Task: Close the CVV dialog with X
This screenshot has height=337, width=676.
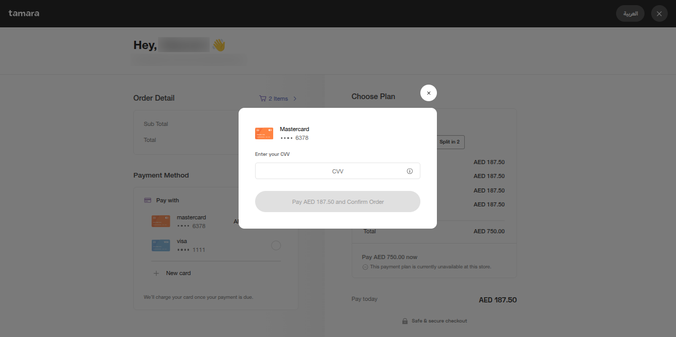Action: pyautogui.click(x=429, y=93)
